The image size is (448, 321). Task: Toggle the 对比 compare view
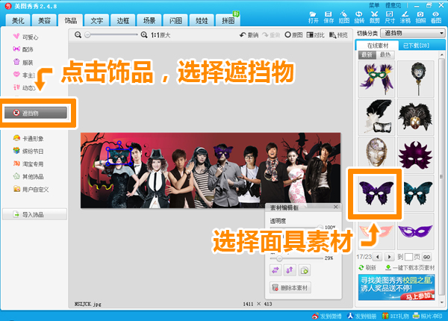click(x=313, y=34)
